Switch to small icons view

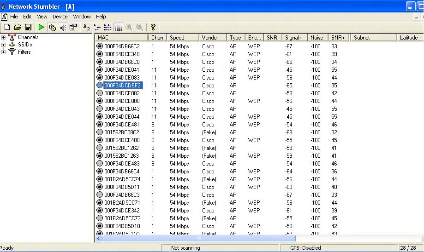pos(97,27)
